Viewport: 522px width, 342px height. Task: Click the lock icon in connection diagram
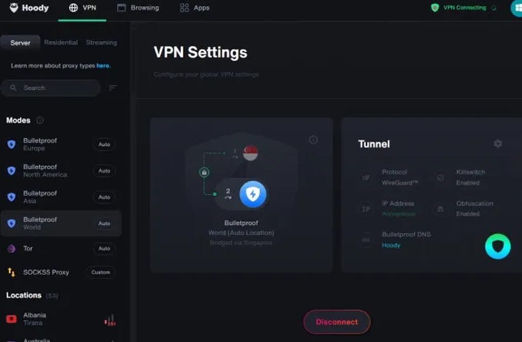pyautogui.click(x=204, y=173)
